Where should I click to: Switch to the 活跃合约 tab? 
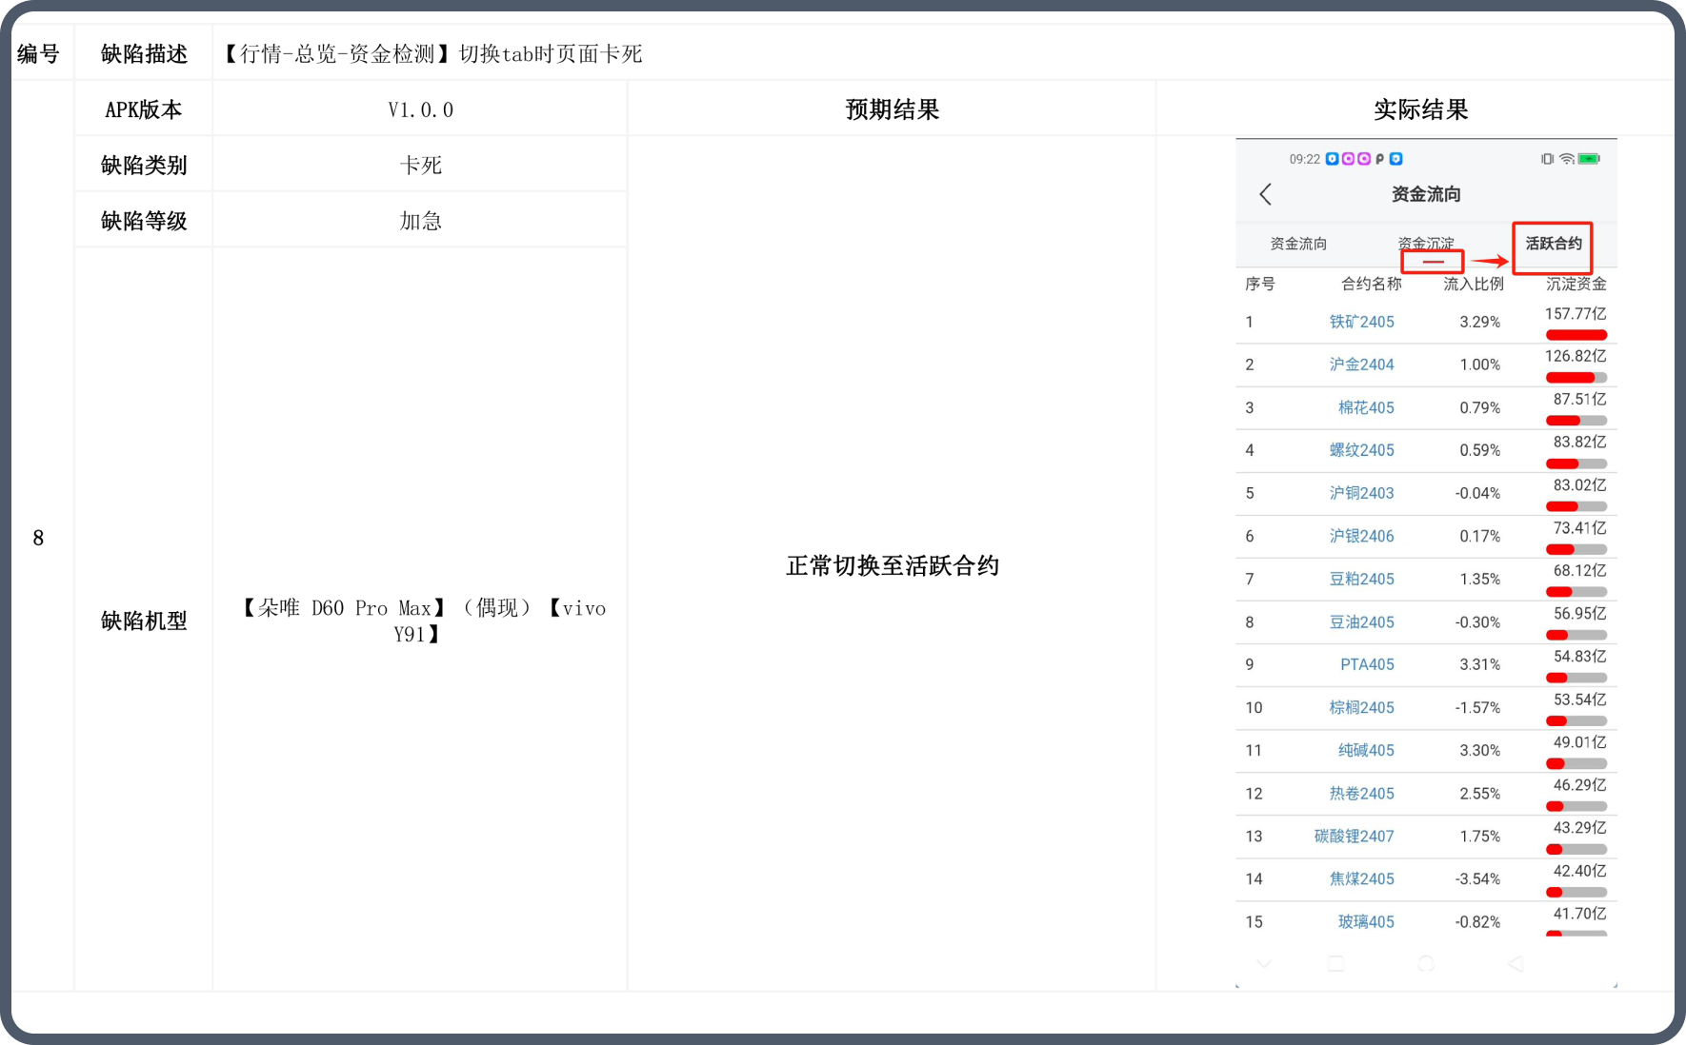click(x=1553, y=244)
